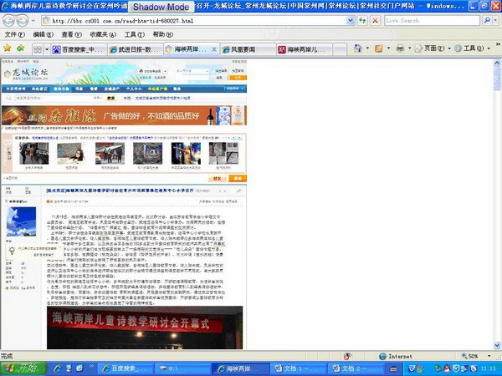
Task: Click the third recommended thumbnail with airplane
Action: point(110,154)
